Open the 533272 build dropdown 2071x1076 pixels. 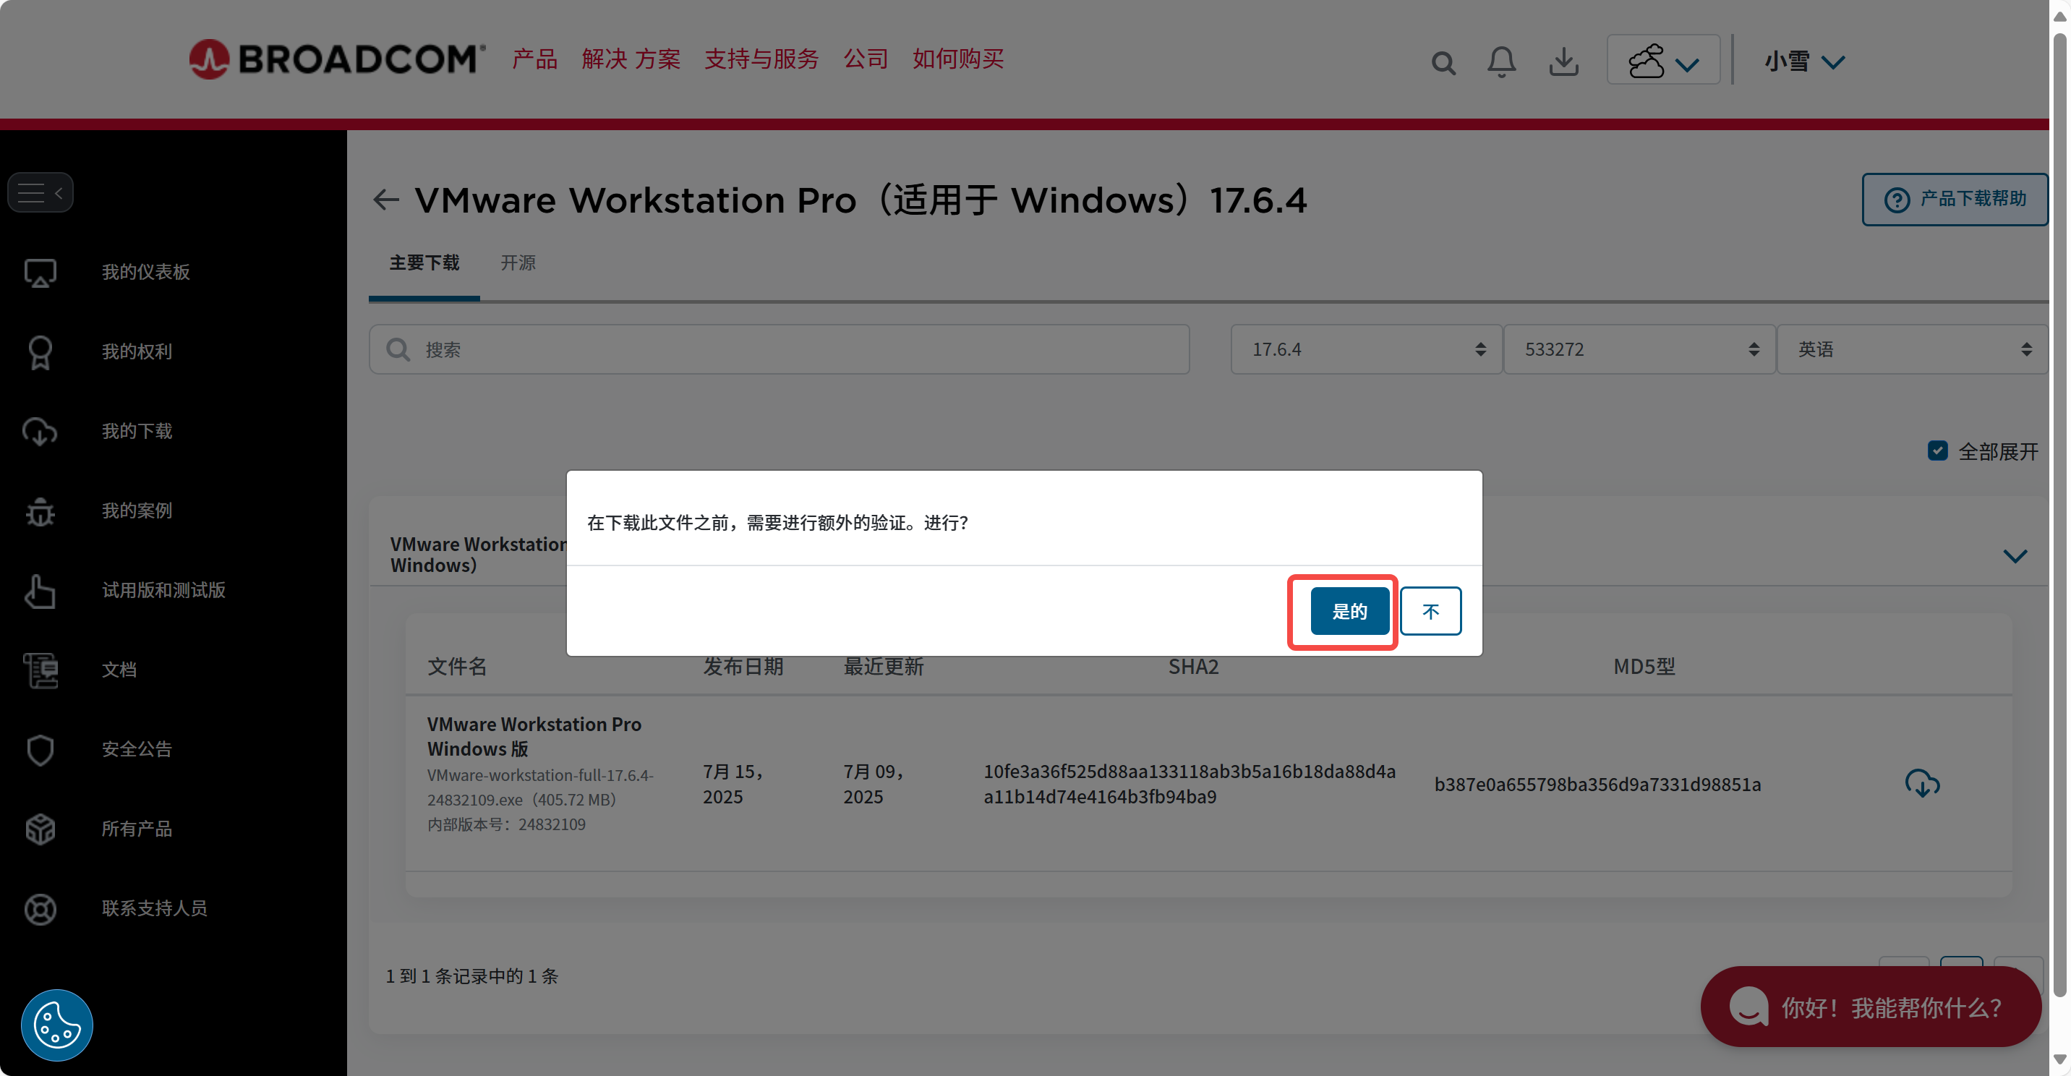point(1639,349)
